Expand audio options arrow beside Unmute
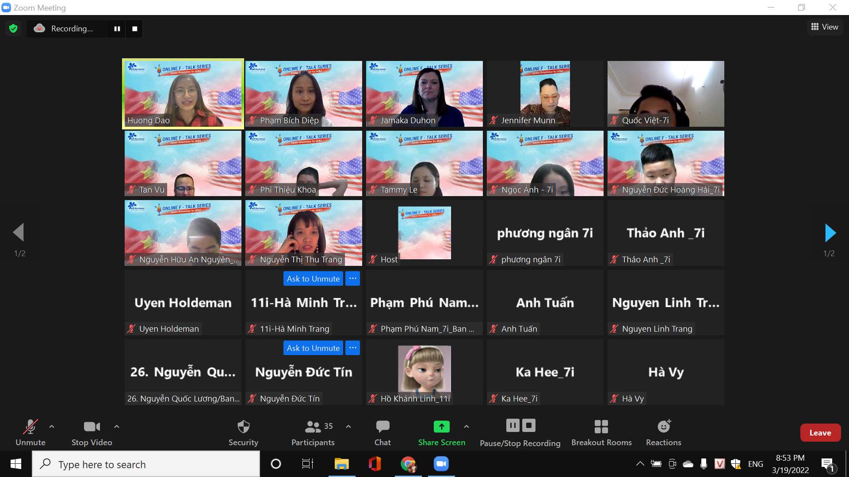The height and width of the screenshot is (477, 849). 52,427
